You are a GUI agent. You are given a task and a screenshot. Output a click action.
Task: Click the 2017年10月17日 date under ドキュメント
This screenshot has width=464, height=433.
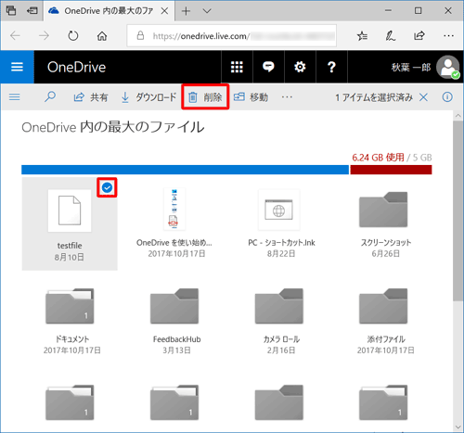(x=72, y=350)
